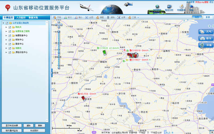Screen dimensions: 214x134
Task: Expand 质检仪检中心 tree node
Action: click(6, 52)
